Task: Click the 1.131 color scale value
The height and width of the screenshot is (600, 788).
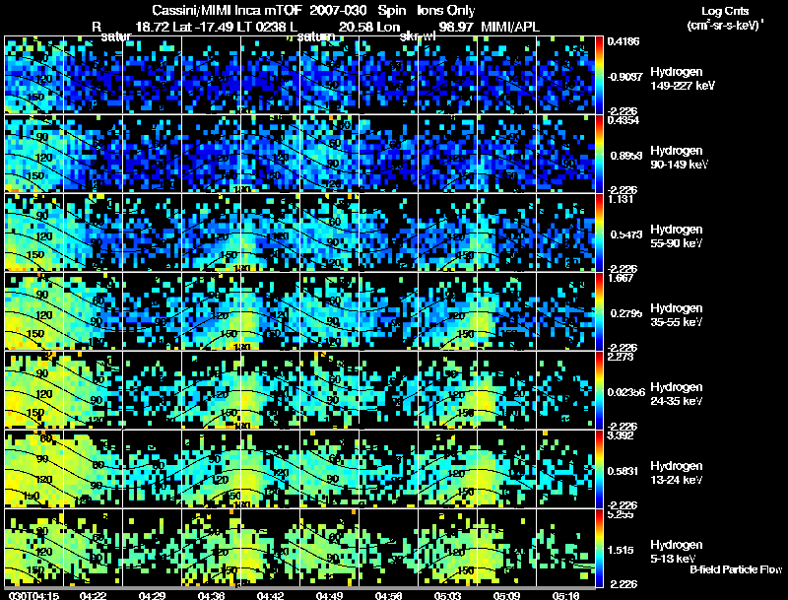Action: point(621,199)
